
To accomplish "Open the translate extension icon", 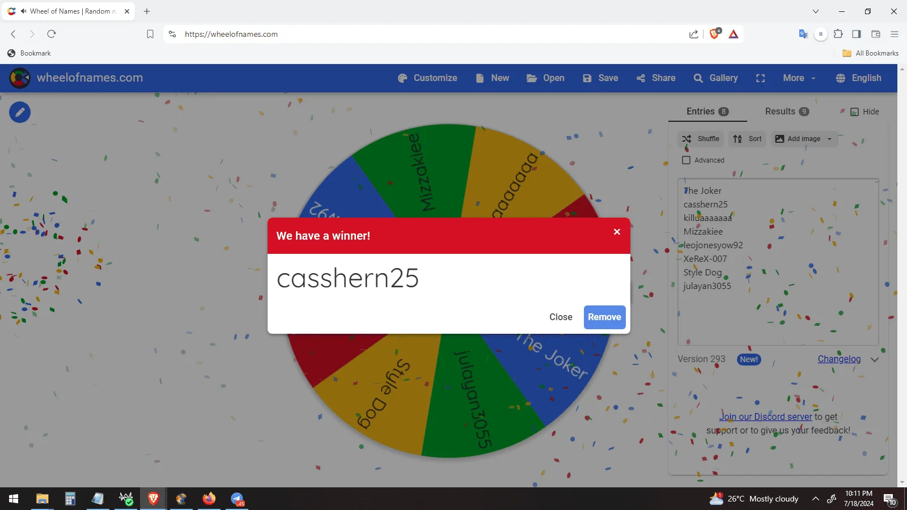I will click(x=803, y=34).
